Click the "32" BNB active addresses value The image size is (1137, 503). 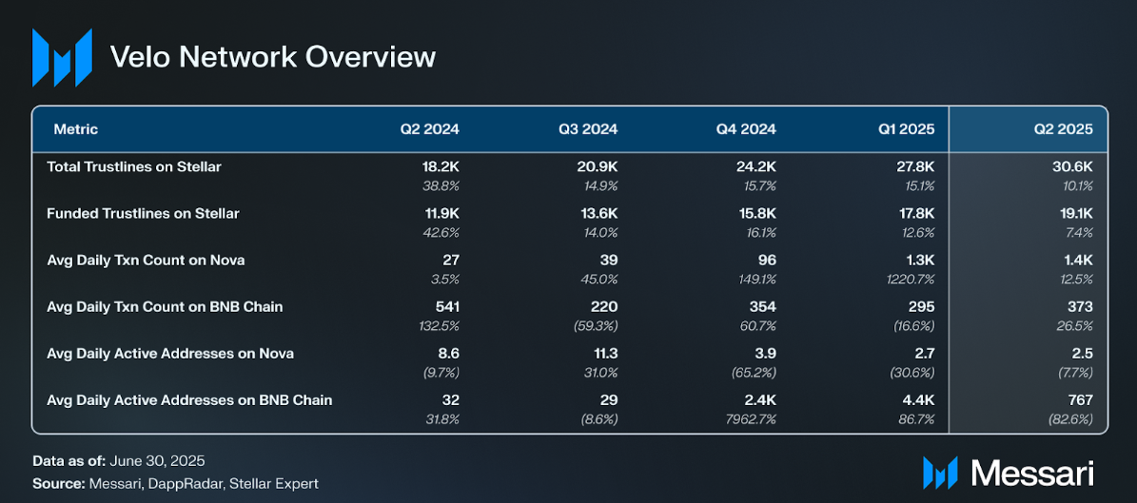coord(452,400)
